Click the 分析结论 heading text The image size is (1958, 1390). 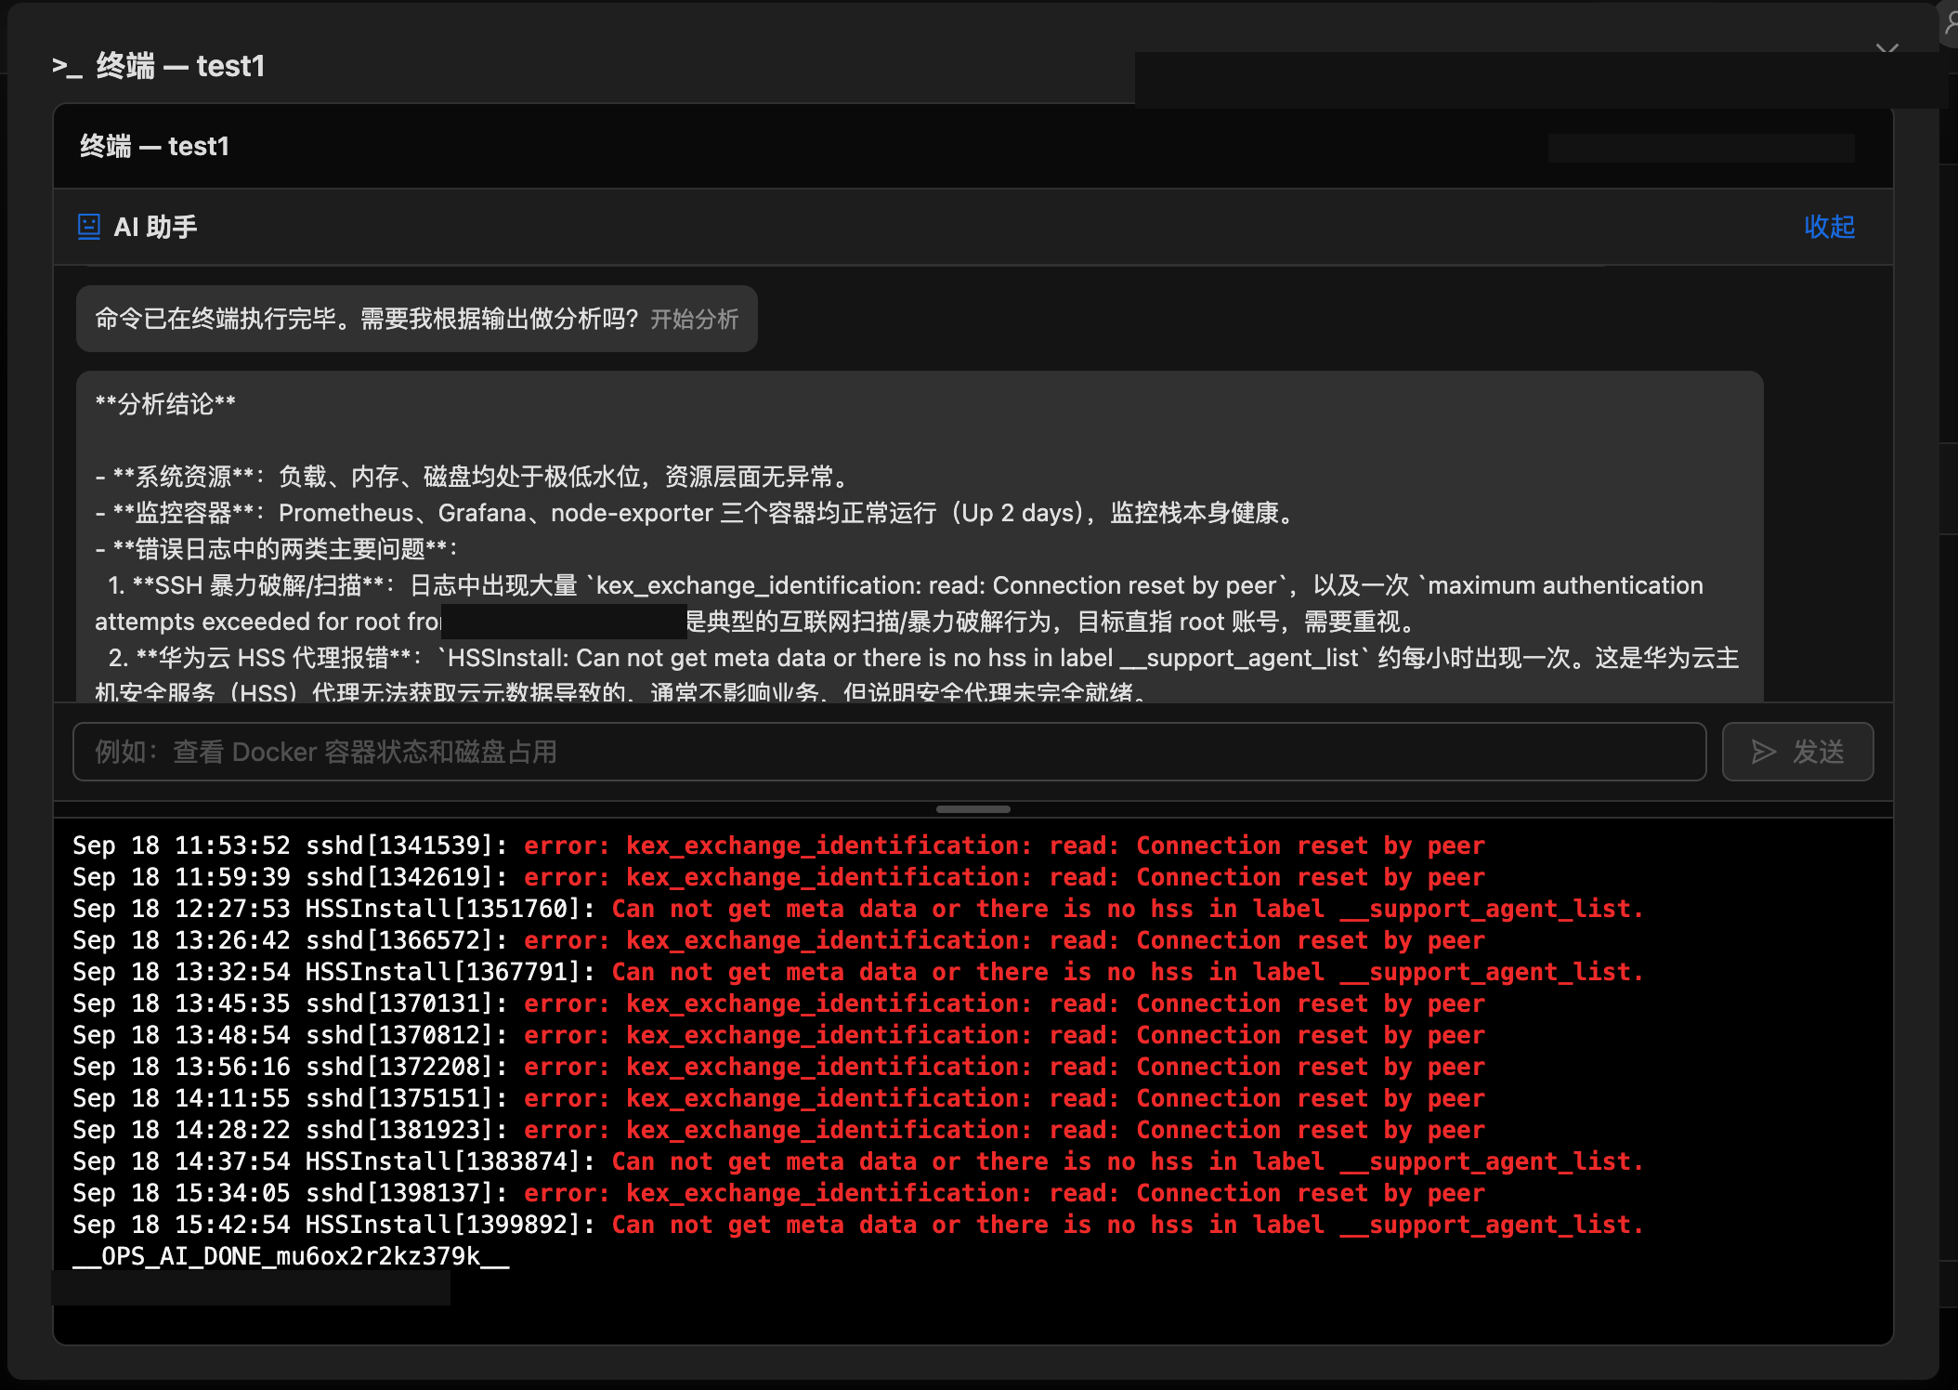[x=165, y=404]
